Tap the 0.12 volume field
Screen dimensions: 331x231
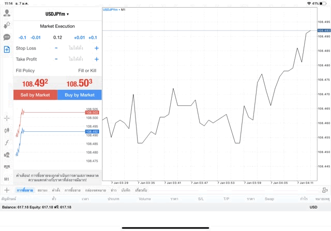57,38
